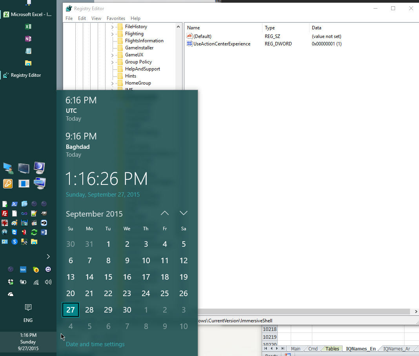419x356 pixels.
Task: Open the OneNote taskbar icon
Action: pos(28,39)
